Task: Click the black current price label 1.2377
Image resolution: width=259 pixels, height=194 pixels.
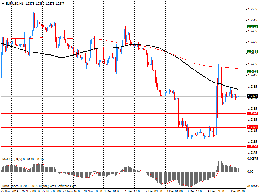Action: (x=253, y=96)
